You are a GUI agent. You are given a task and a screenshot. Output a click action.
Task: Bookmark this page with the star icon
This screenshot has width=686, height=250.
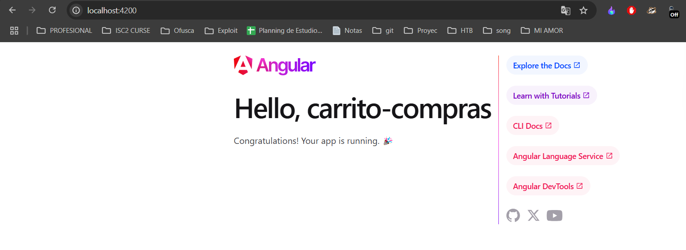click(583, 10)
